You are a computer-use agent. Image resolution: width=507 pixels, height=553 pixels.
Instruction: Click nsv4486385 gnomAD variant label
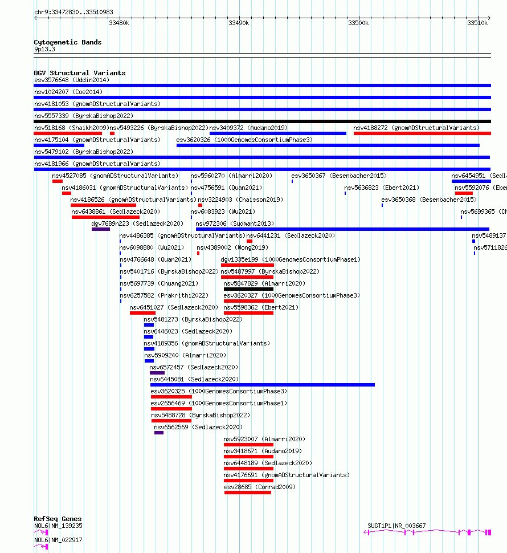[x=182, y=236]
